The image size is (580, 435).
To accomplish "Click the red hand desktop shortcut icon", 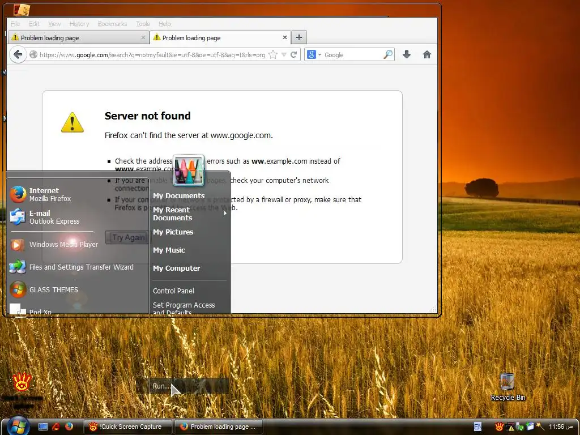I will click(x=22, y=382).
